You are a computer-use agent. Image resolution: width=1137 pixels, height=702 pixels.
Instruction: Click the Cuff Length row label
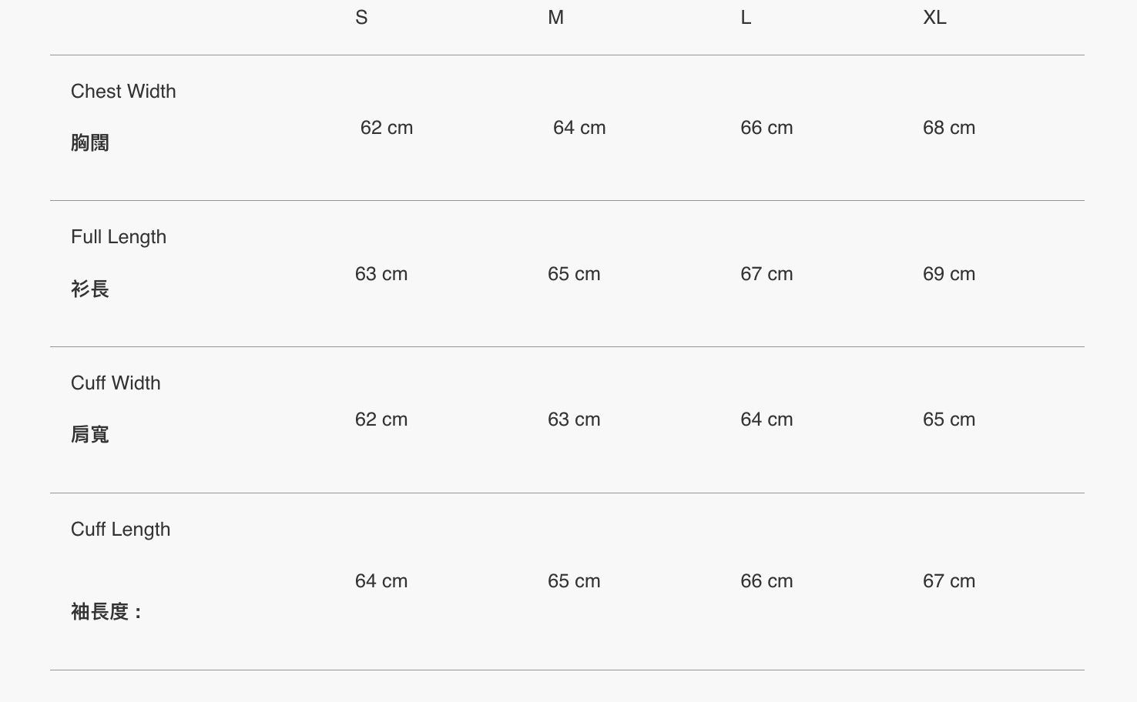point(120,530)
